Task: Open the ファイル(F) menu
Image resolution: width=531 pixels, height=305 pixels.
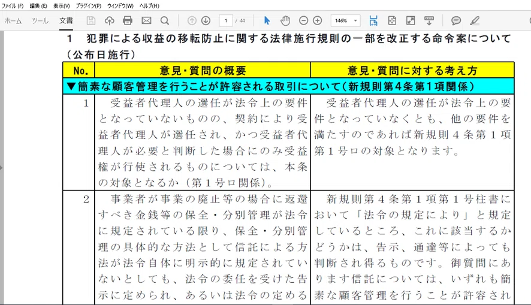Action: (13, 6)
